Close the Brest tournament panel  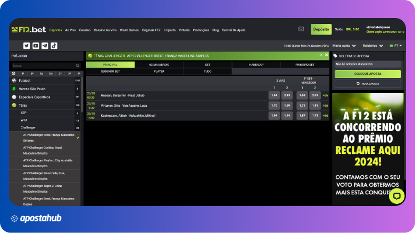pos(327,55)
